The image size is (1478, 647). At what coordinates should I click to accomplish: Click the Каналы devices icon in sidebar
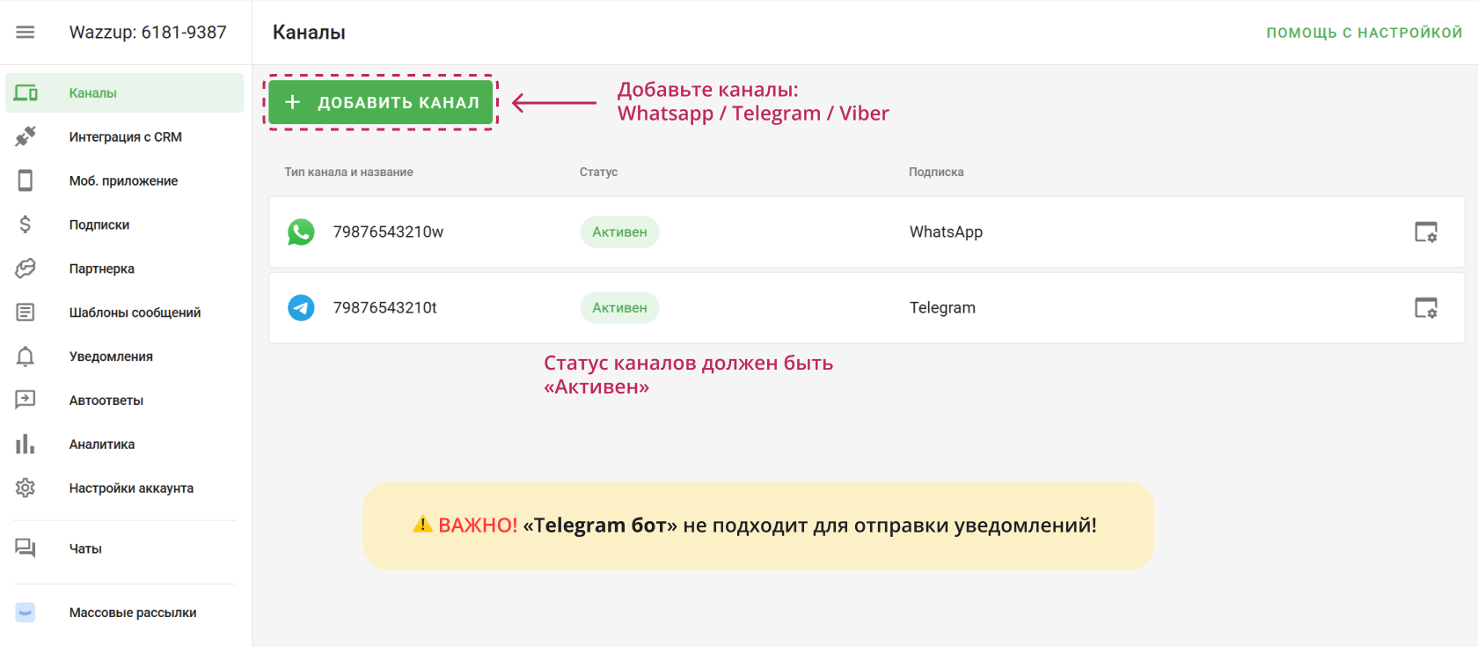[26, 92]
